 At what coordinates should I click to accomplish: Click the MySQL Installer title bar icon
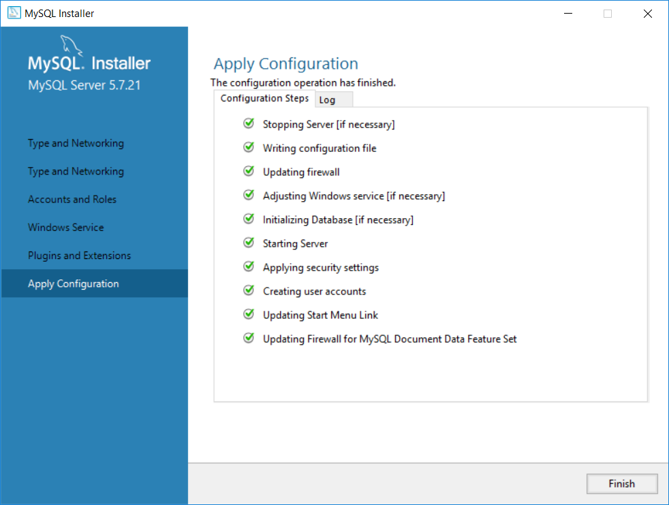tap(14, 13)
